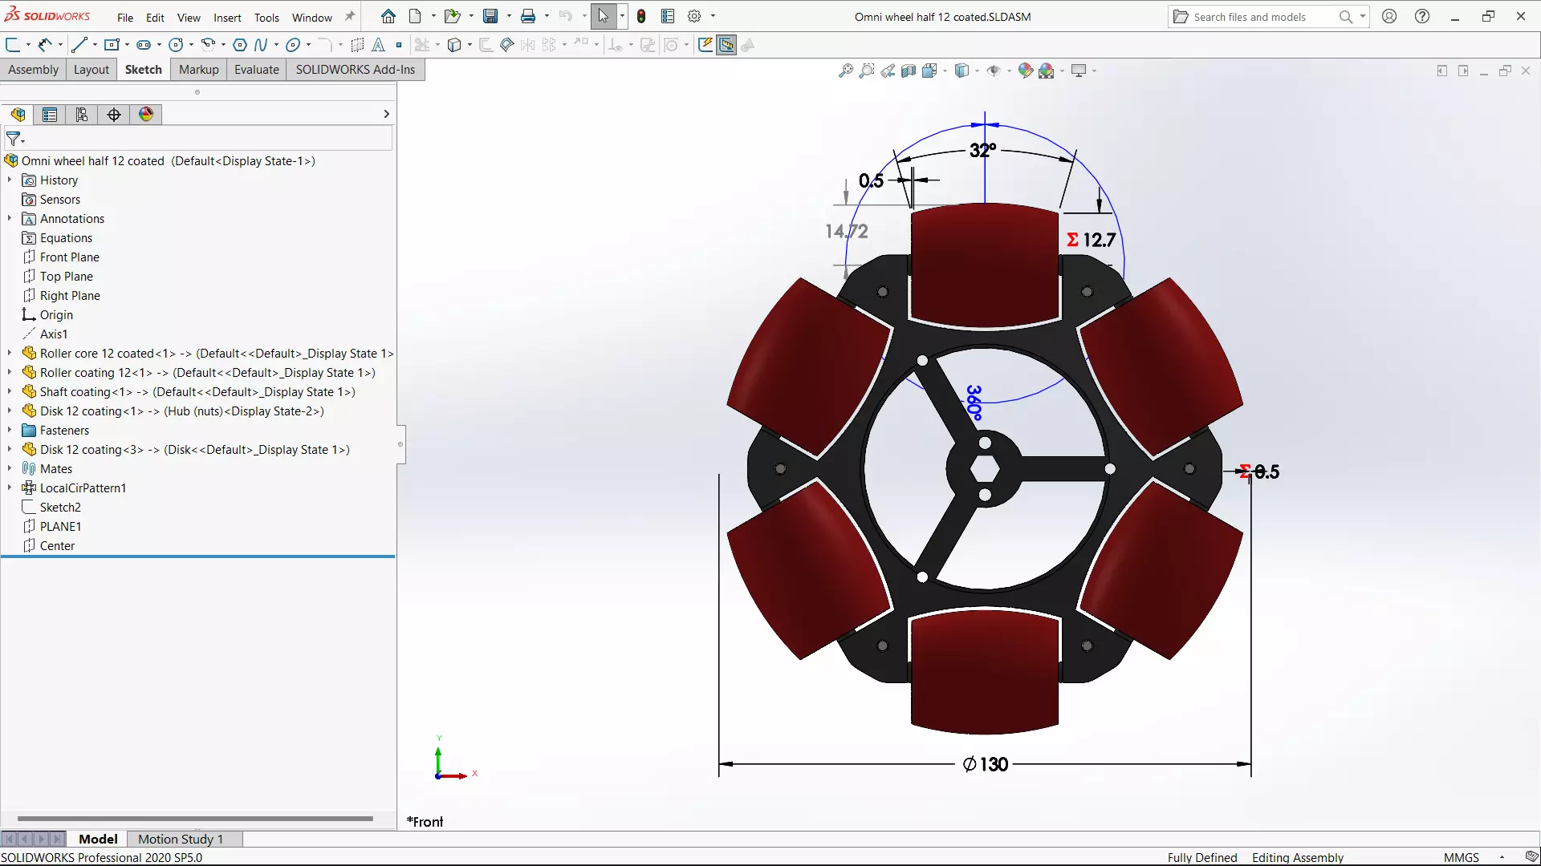Open the DimXpertManager tab
This screenshot has width=1541, height=866.
tap(114, 114)
